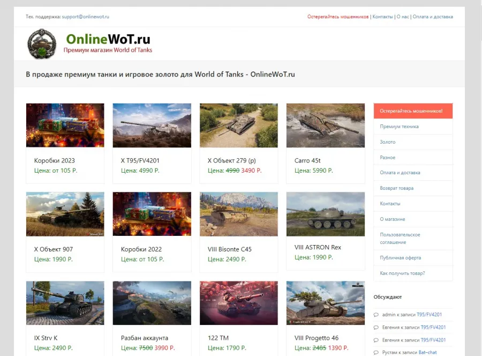Click the comment bubble icon next to Рустам
The image size is (482, 356).
tap(376, 353)
